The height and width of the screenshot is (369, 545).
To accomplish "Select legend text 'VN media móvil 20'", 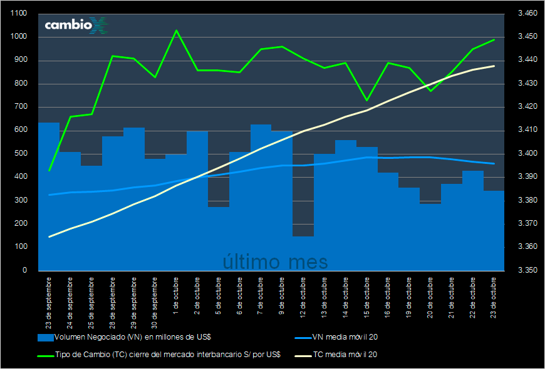I will tap(345, 337).
